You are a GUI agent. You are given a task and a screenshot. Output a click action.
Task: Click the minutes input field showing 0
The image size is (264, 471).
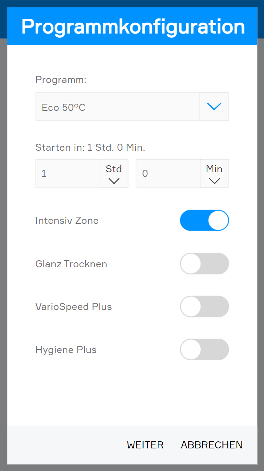pos(168,174)
